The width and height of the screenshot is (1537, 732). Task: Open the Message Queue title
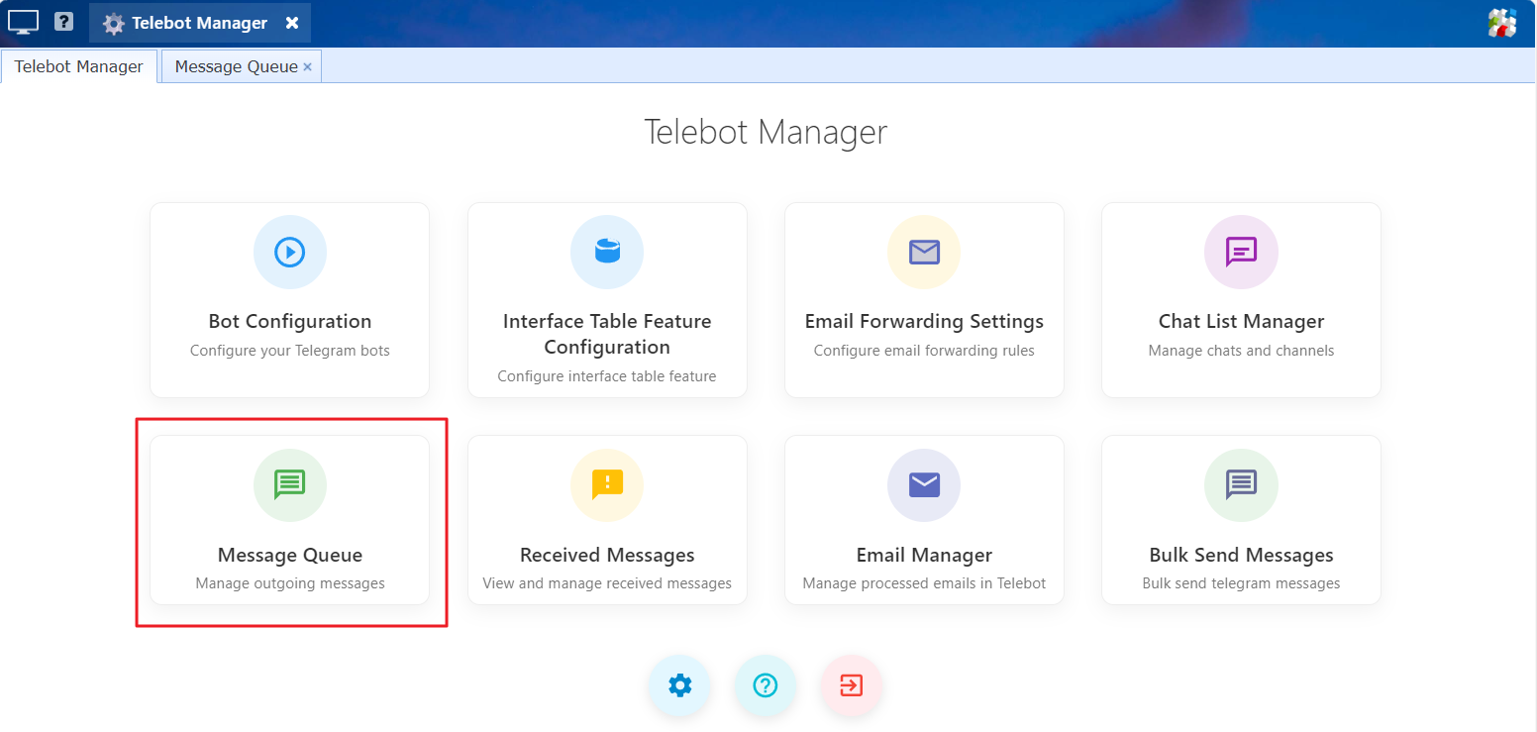(x=290, y=555)
